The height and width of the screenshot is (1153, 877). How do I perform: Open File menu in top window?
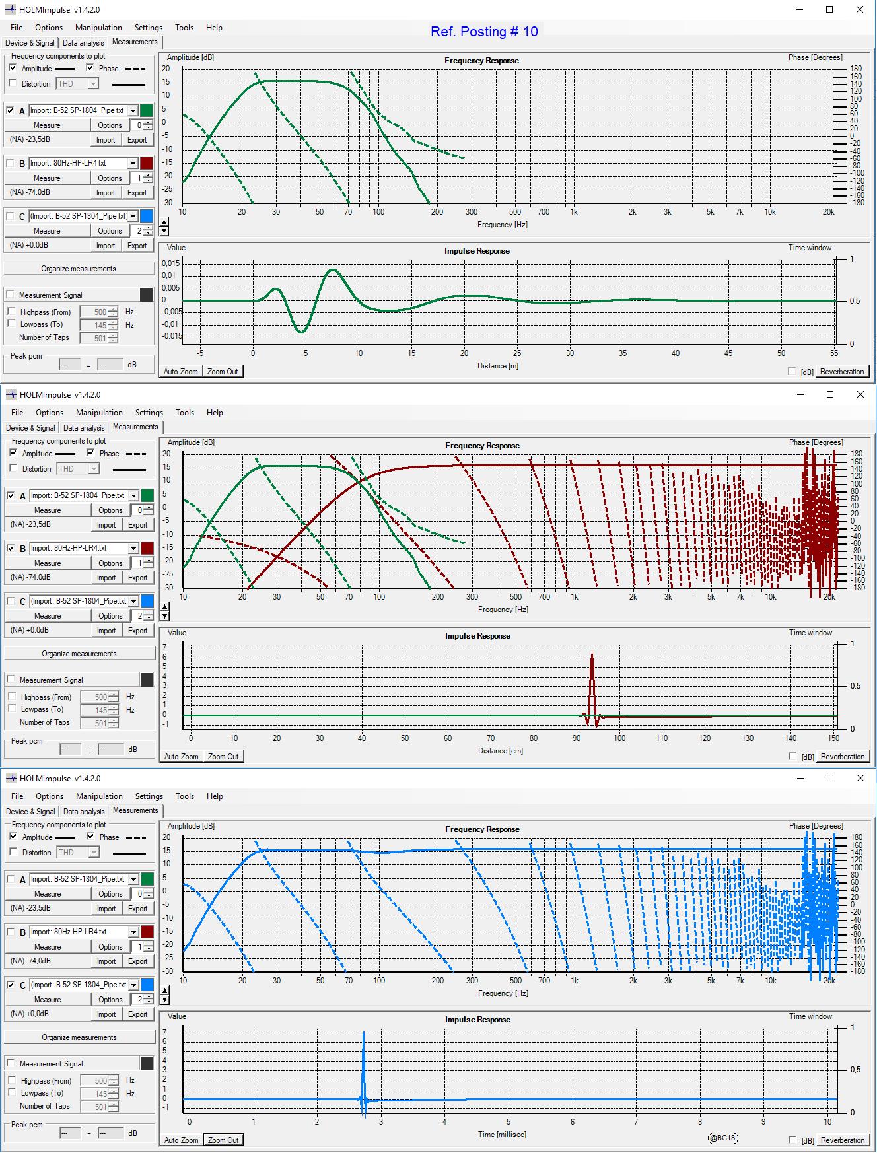[x=17, y=28]
